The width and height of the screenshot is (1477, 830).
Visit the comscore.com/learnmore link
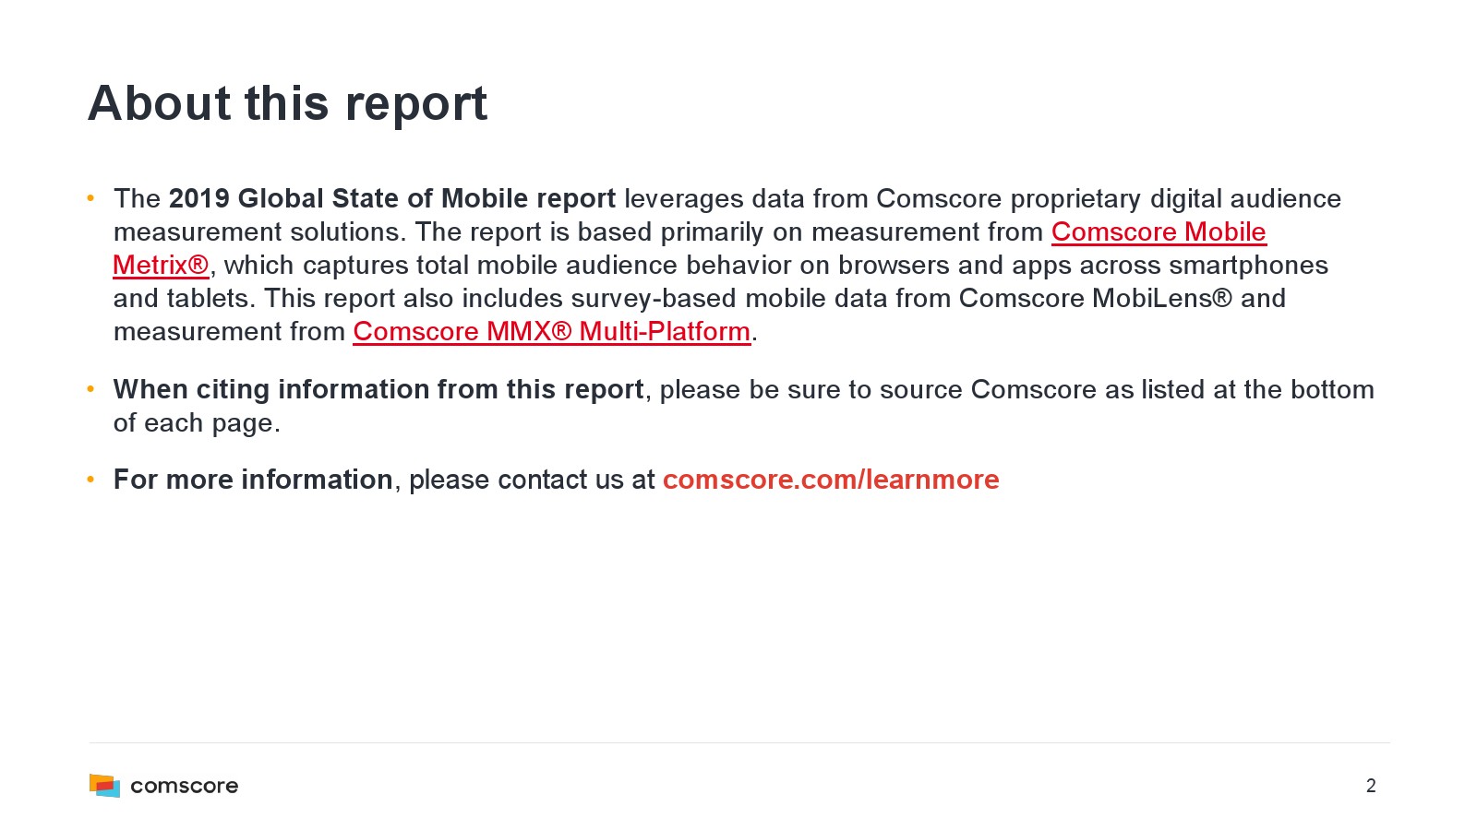tap(831, 480)
